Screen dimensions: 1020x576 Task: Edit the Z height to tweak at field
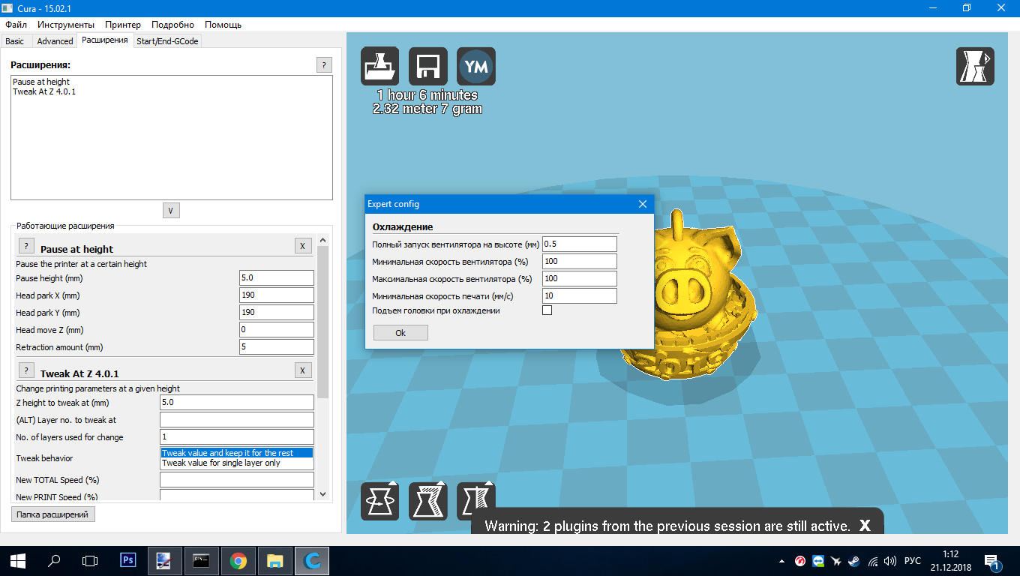[237, 403]
